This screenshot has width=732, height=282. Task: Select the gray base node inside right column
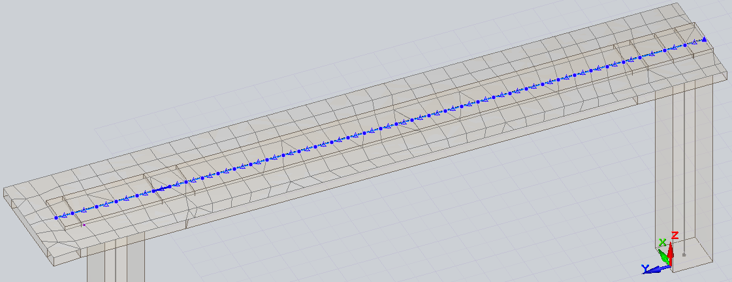[x=684, y=255]
